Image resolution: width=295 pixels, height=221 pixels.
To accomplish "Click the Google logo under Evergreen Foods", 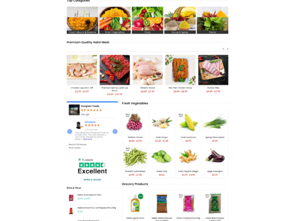I will coord(85,114).
